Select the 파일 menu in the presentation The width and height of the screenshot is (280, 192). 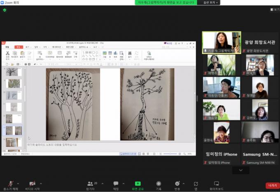click(x=7, y=47)
